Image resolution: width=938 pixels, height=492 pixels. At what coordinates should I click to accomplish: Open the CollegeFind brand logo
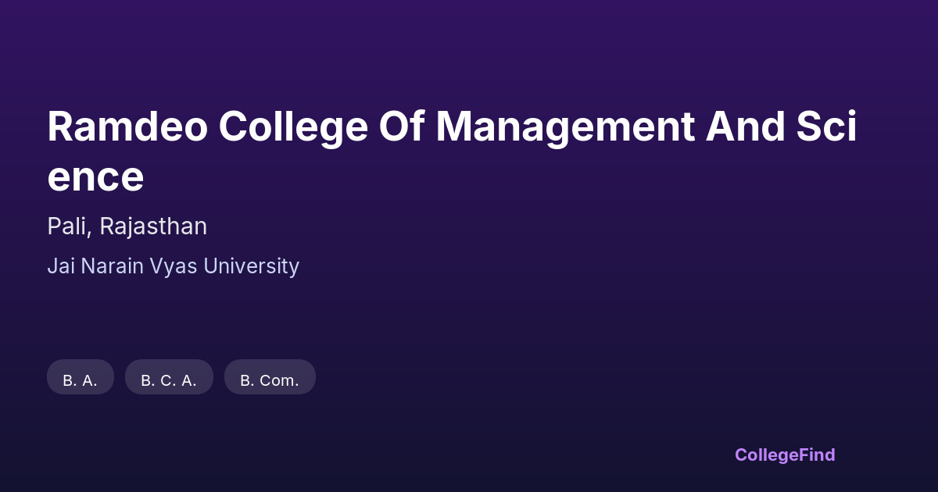point(784,455)
